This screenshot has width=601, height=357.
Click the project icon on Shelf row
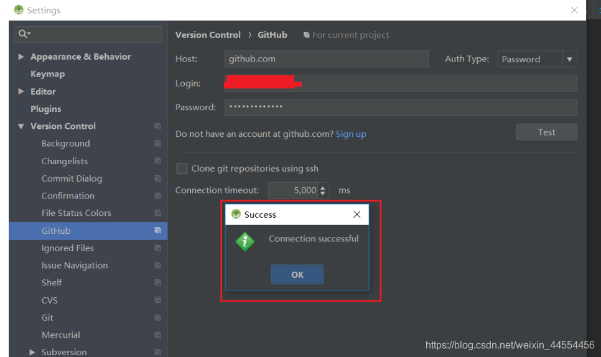coord(157,283)
